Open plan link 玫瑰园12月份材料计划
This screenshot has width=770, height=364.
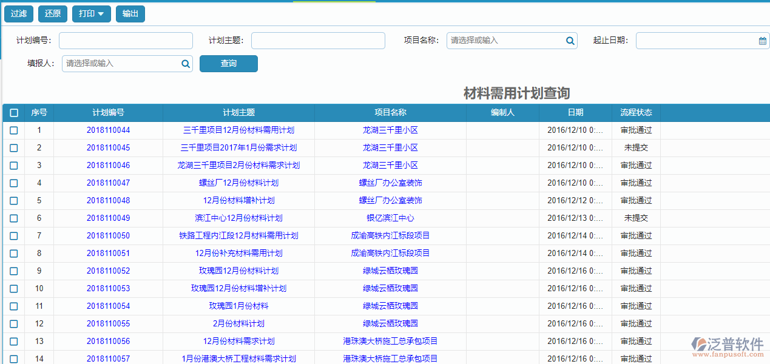(238, 271)
